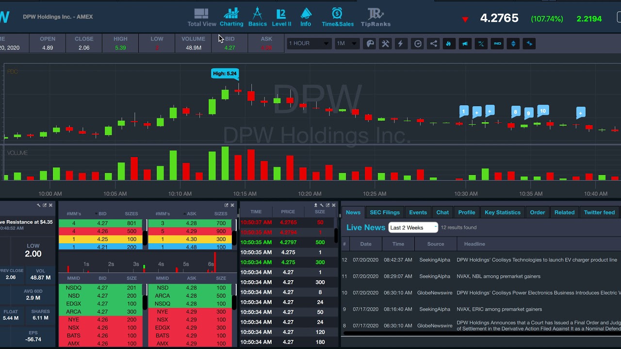The height and width of the screenshot is (349, 621).
Task: Sort asks by the ASK column arrow
Action: 185,214
